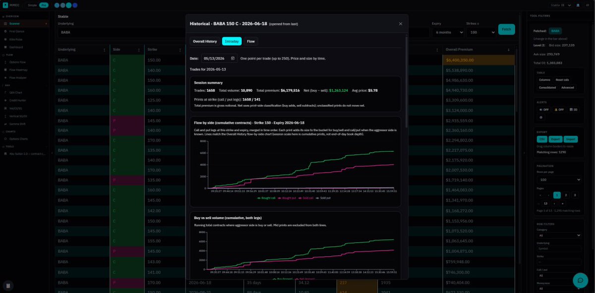595x293 pixels.
Task: Click the Export button
Action: click(x=555, y=139)
